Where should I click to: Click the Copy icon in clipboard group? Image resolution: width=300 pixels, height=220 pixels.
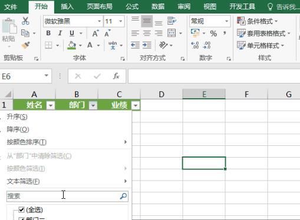coord(25,33)
